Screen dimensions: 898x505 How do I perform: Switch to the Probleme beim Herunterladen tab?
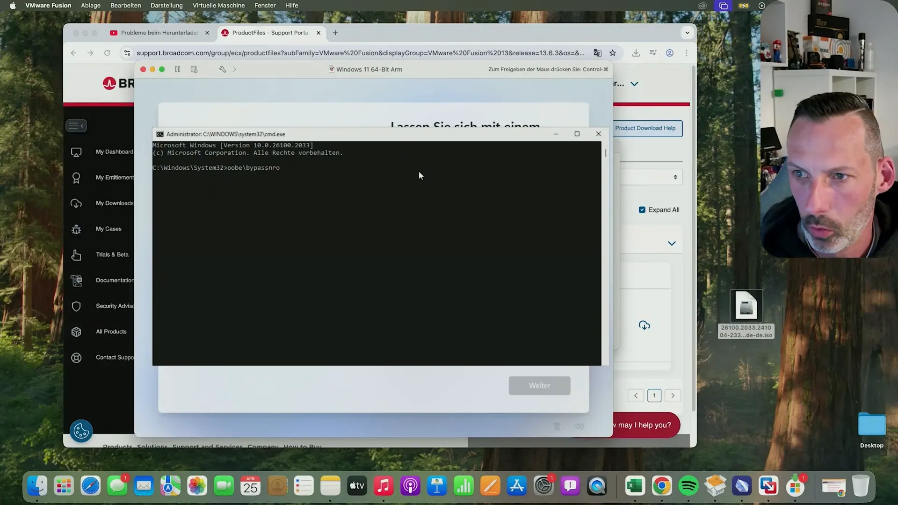tap(159, 33)
